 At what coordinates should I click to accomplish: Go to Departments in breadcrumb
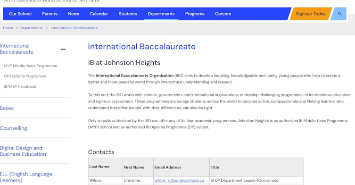tap(32, 28)
